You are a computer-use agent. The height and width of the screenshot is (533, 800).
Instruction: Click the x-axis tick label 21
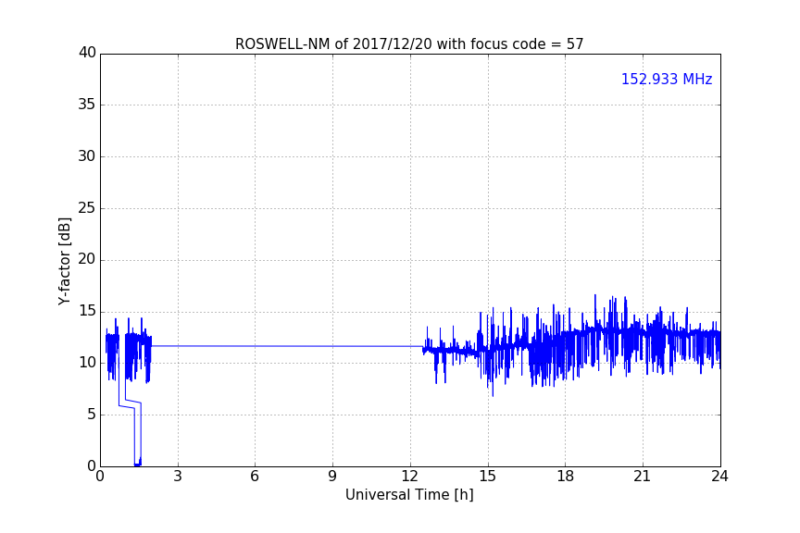(x=643, y=477)
